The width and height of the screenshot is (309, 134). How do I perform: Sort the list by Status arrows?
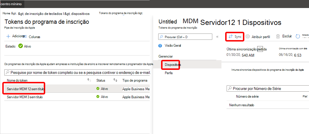pos(116,80)
